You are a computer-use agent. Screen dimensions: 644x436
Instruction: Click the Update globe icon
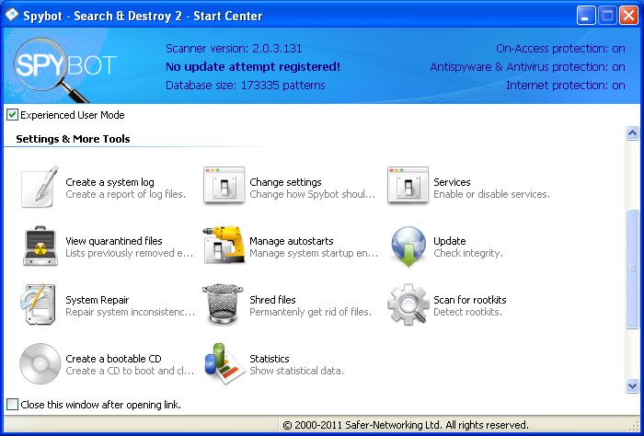click(408, 247)
